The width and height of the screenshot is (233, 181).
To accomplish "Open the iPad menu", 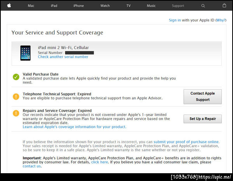I will pos(54,6).
